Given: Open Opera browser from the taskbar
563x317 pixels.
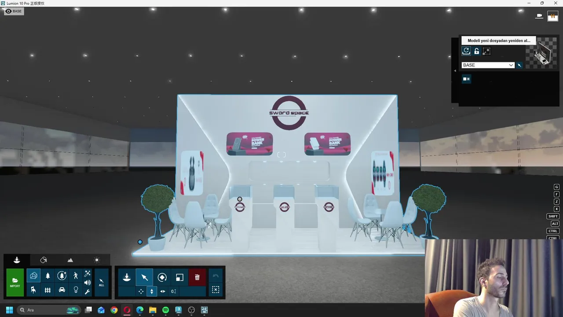Looking at the screenshot, I should coord(127,310).
